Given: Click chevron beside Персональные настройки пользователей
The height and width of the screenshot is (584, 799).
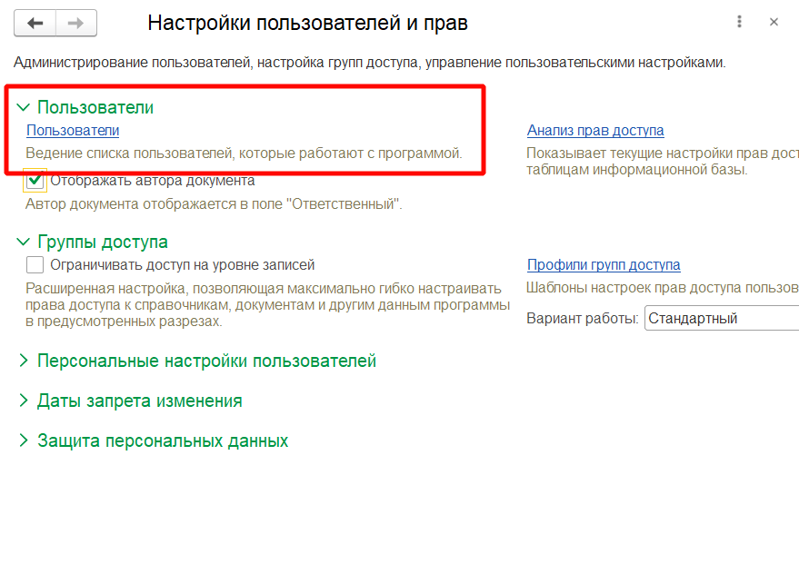Looking at the screenshot, I should point(23,361).
